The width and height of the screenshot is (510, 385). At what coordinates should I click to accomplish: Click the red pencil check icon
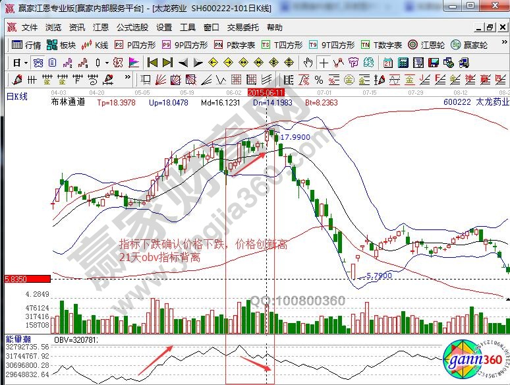point(17,79)
